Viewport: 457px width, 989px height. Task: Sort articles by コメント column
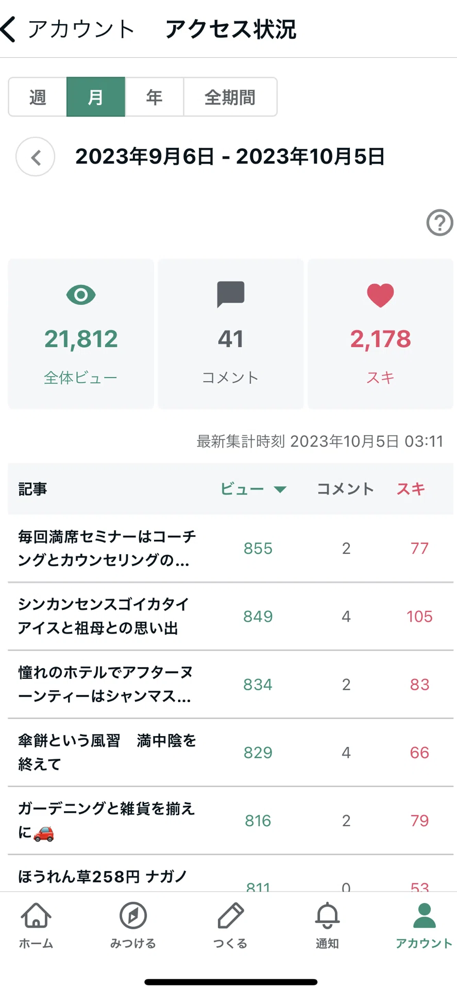pos(345,489)
